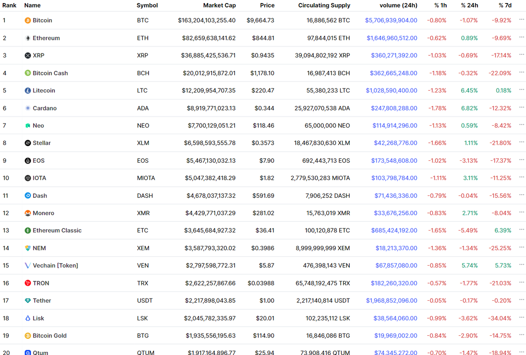Open more options for XRP row
The height and width of the screenshot is (355, 526).
521,55
